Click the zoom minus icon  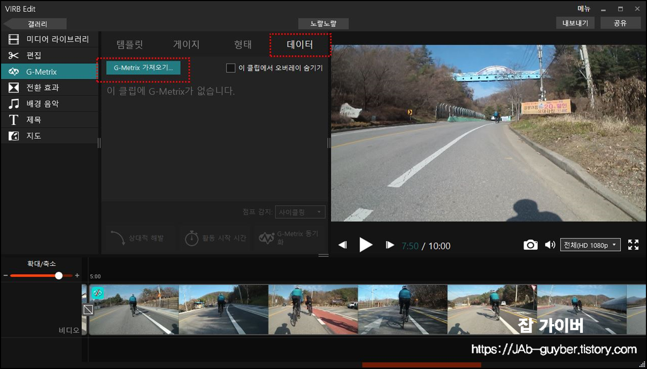pos(6,275)
